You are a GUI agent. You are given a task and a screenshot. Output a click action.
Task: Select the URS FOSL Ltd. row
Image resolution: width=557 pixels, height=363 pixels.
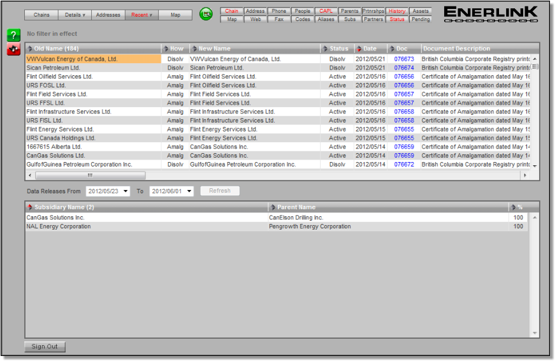(278, 85)
